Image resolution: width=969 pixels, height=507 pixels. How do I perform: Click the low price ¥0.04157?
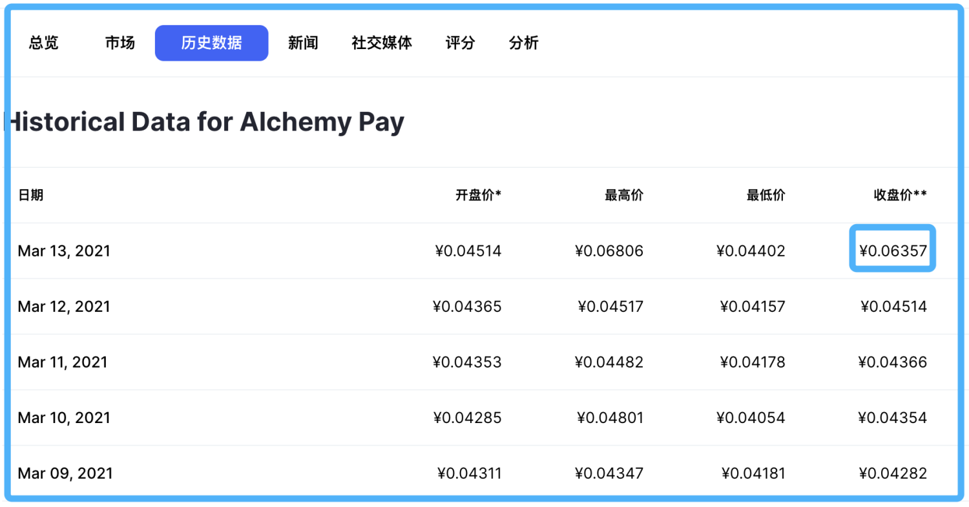point(752,307)
